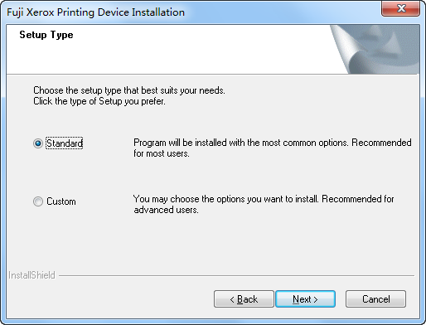Viewport: 426px width, 325px height.
Task: Click the 'for most users' text line
Action: (162, 153)
